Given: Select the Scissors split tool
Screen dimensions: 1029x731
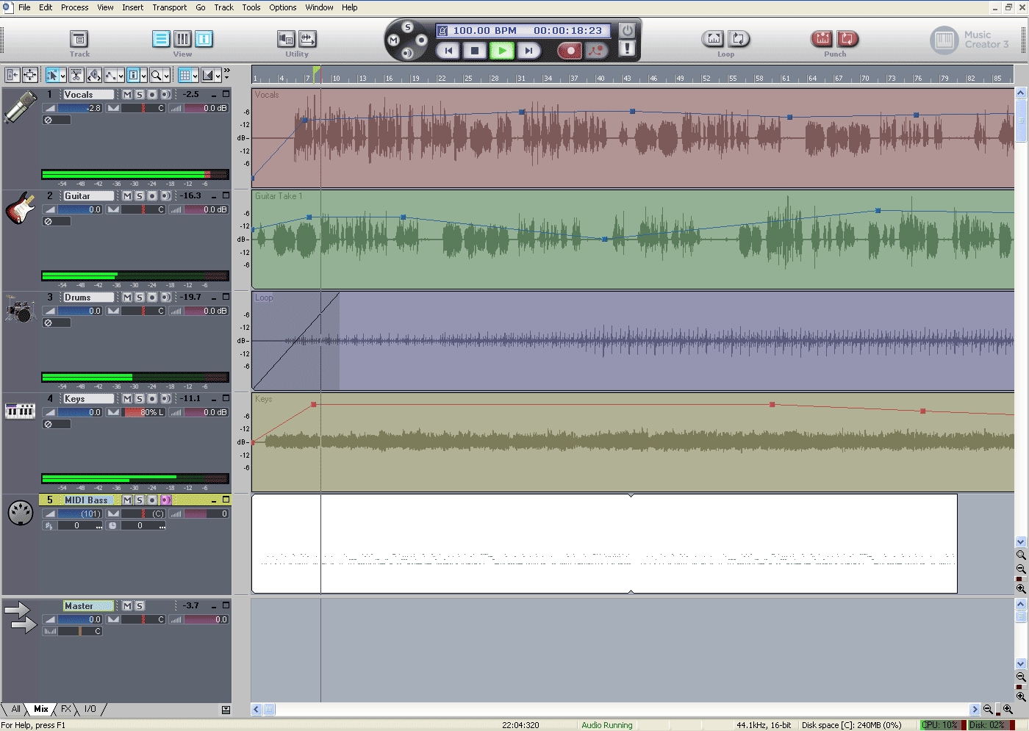Looking at the screenshot, I should click(76, 75).
